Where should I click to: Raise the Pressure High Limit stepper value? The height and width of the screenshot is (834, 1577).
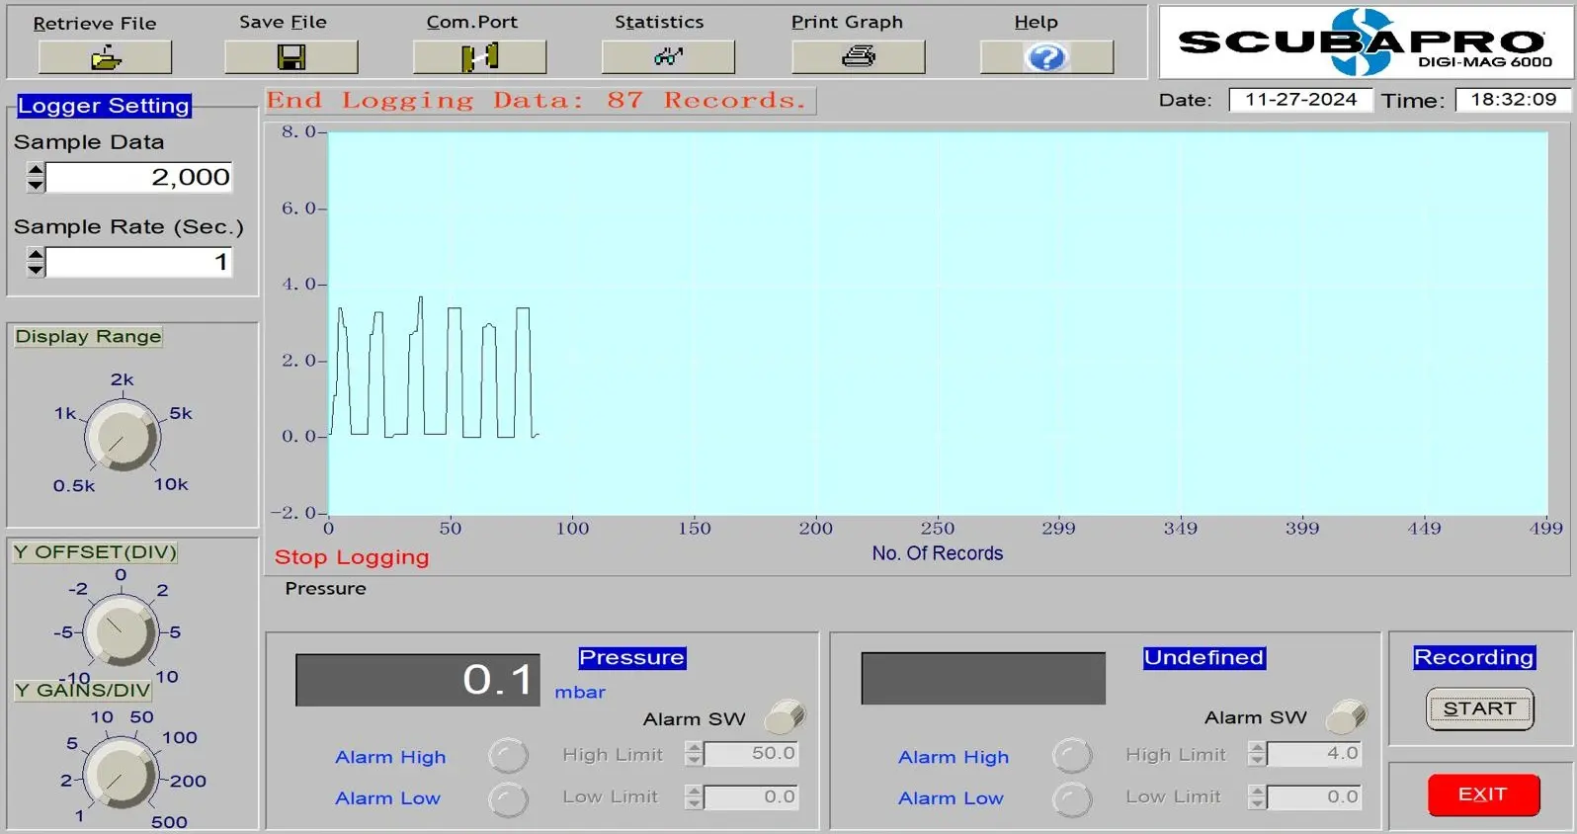pos(694,748)
